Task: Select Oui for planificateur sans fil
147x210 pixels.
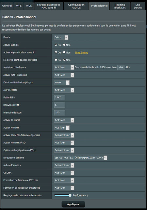Action: [x=56, y=52]
